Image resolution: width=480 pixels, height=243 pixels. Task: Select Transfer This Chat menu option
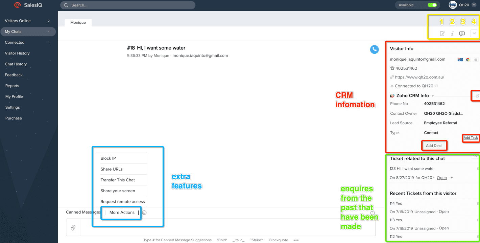pyautogui.click(x=118, y=180)
